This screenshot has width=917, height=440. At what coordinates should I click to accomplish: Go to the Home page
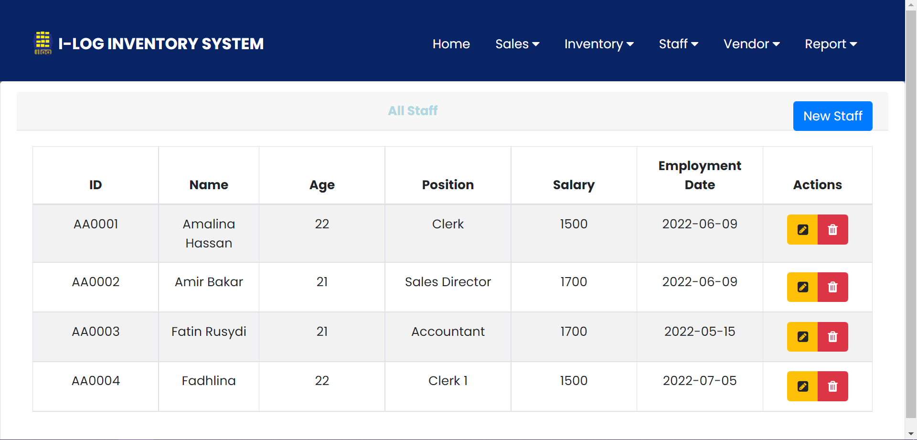(451, 44)
